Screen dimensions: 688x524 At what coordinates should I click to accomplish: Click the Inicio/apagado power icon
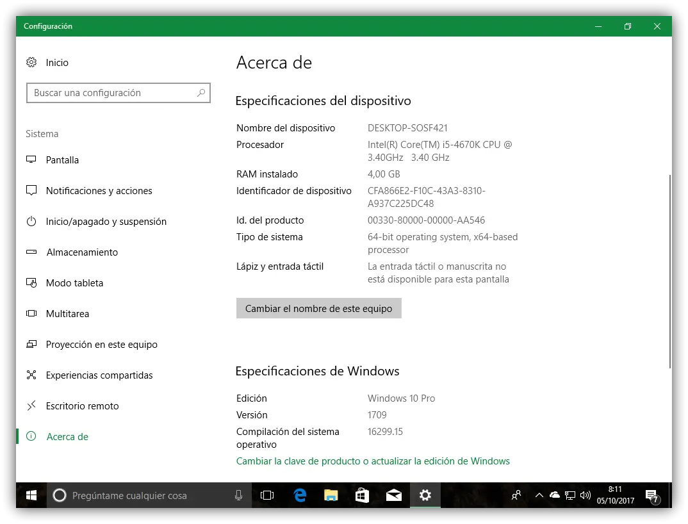(x=31, y=221)
